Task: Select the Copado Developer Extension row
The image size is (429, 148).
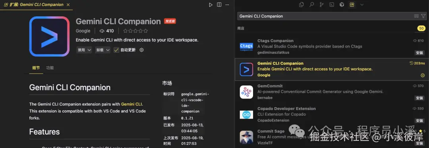Action: coord(332,114)
